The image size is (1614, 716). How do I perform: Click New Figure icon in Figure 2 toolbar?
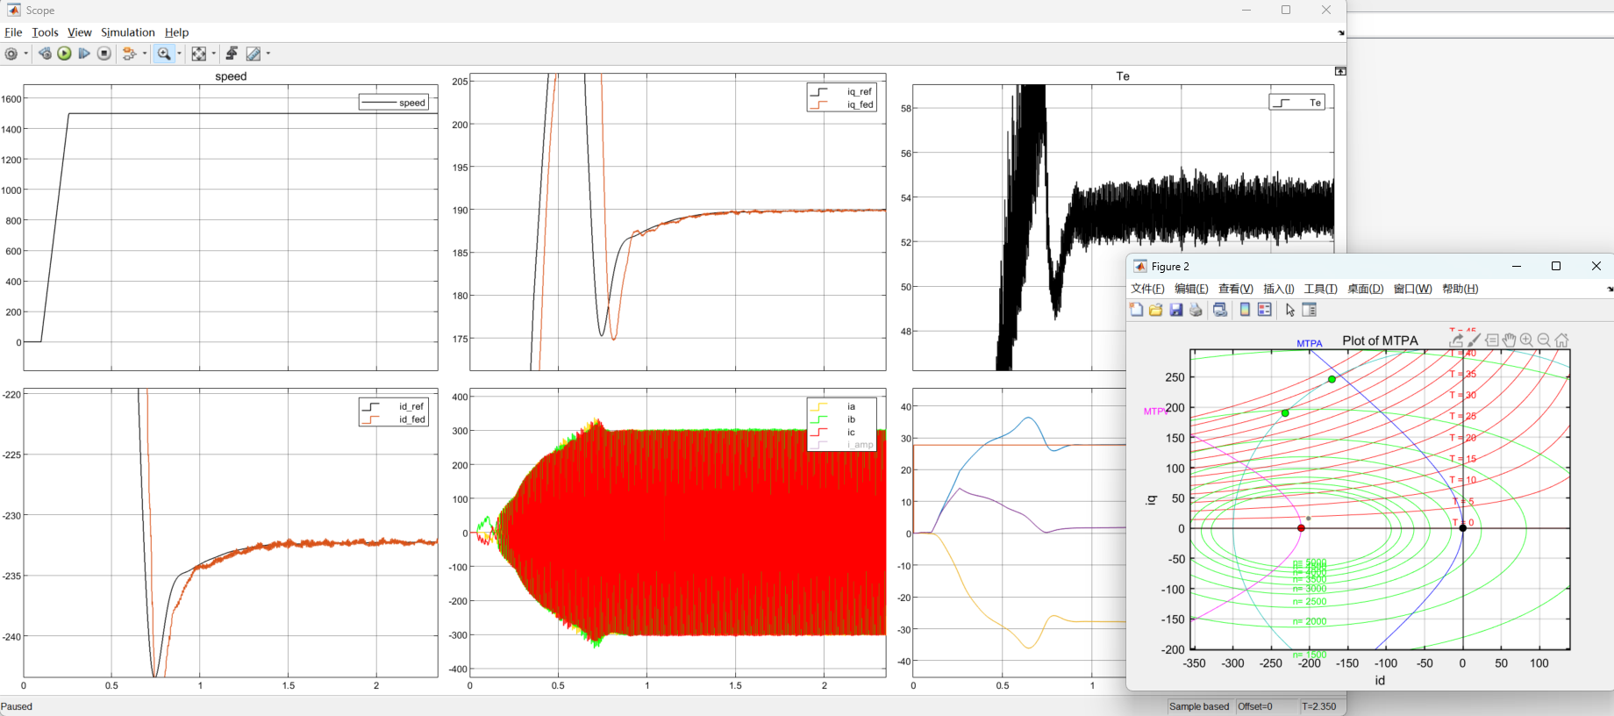pyautogui.click(x=1136, y=310)
